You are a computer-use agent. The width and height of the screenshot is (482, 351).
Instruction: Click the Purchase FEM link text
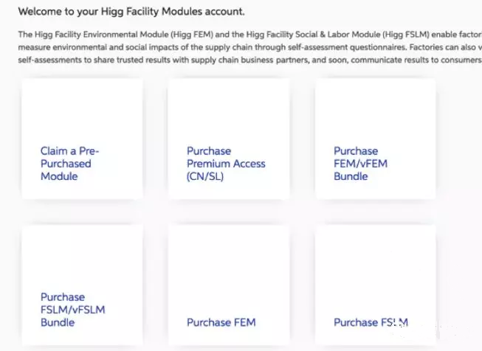[221, 322]
